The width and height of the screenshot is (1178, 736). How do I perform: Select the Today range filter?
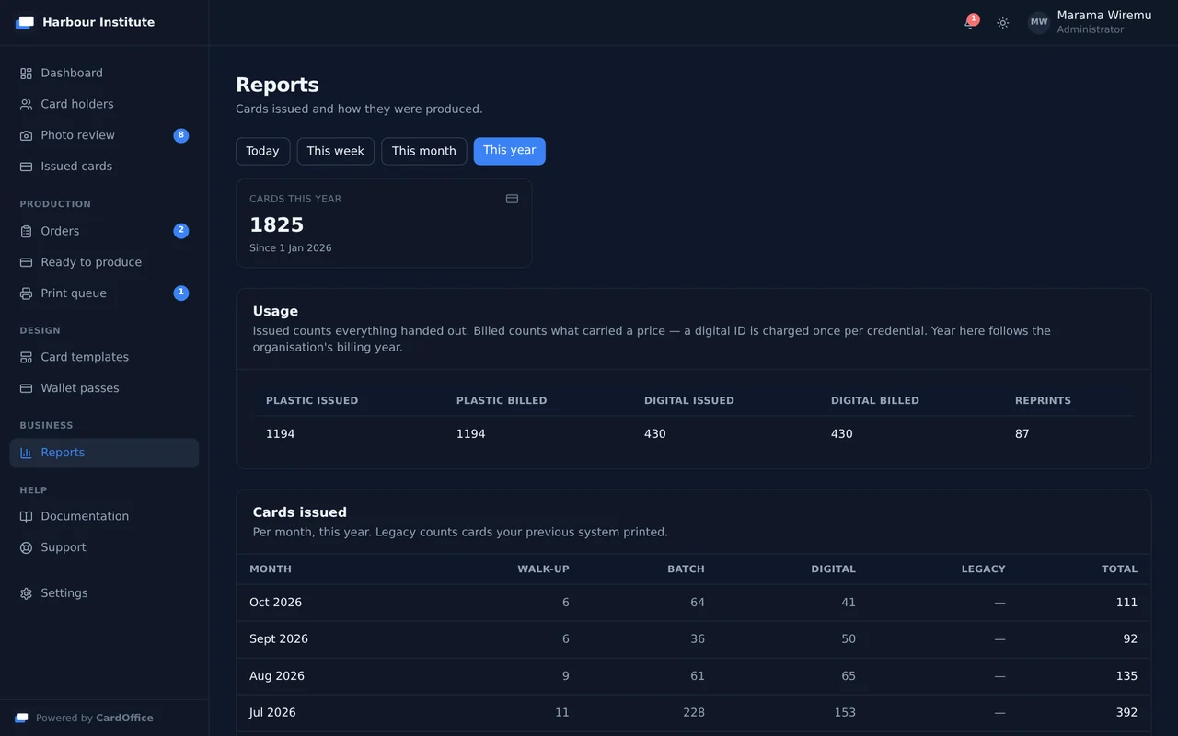click(x=262, y=151)
